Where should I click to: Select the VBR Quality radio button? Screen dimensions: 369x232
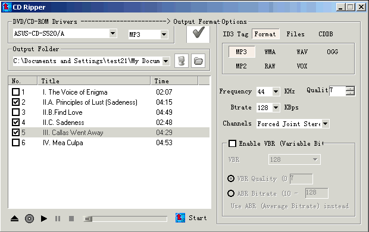click(231, 178)
